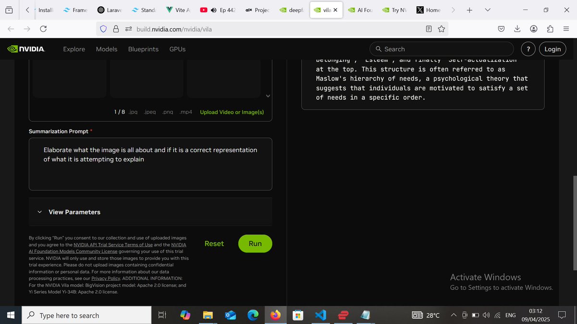
Task: Open the help question mark button
Action: (528, 49)
